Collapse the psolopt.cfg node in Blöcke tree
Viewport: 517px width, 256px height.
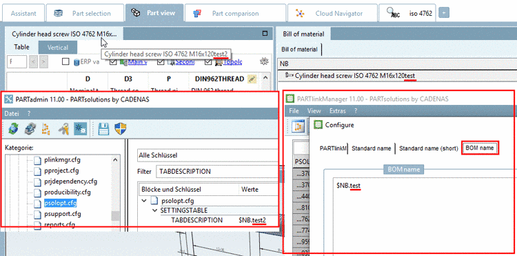point(144,201)
